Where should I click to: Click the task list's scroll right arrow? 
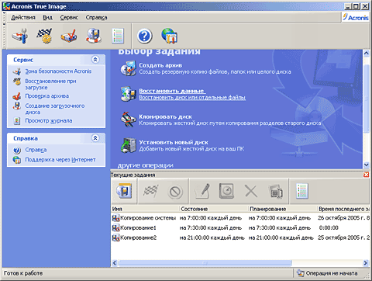click(366, 263)
